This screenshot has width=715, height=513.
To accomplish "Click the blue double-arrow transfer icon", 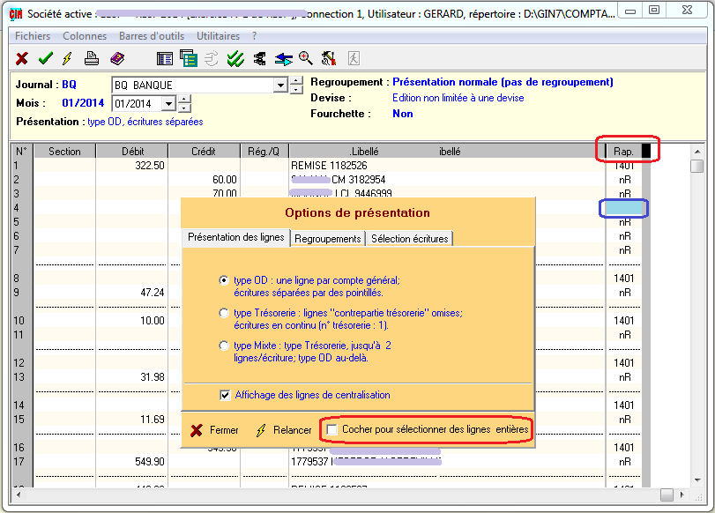I will coord(283,58).
